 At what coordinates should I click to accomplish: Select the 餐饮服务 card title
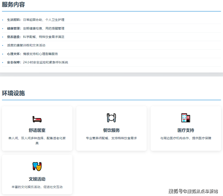(111, 130)
